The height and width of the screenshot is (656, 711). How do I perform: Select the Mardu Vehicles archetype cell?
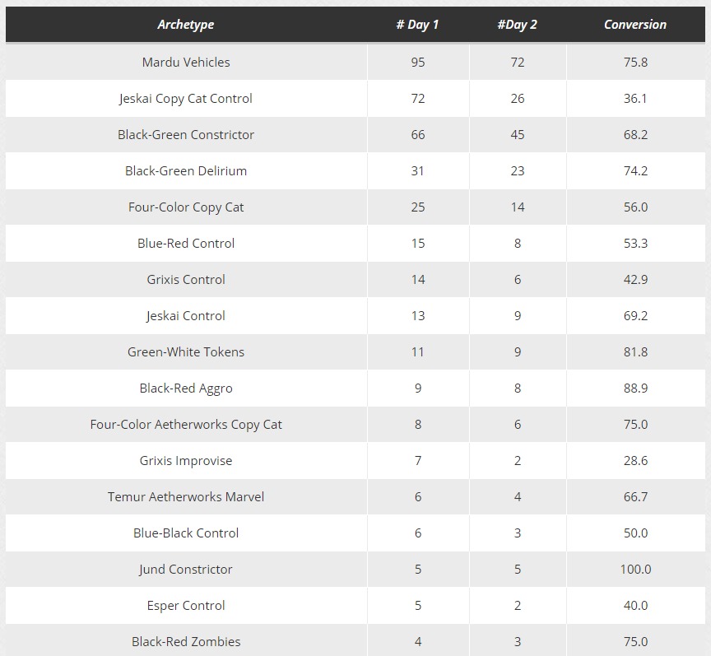[x=186, y=63]
